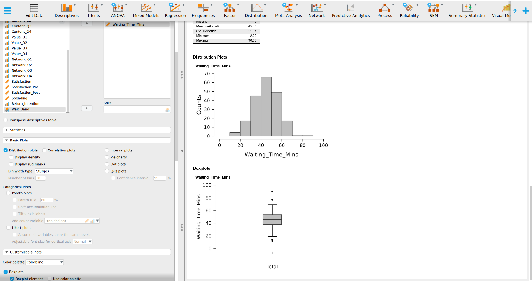
Task: Open the Add count variable dropdown
Action: click(72, 221)
